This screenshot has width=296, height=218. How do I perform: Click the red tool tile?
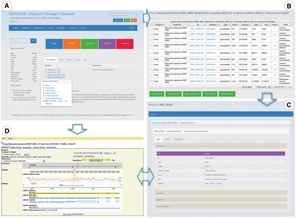coord(125,44)
